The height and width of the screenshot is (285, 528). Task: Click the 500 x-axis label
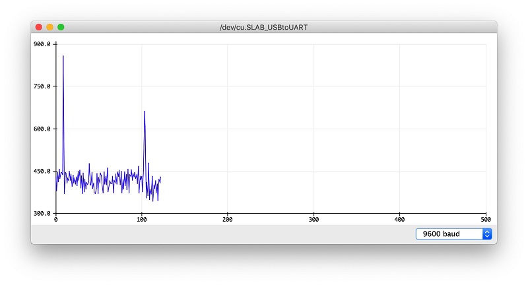486,220
